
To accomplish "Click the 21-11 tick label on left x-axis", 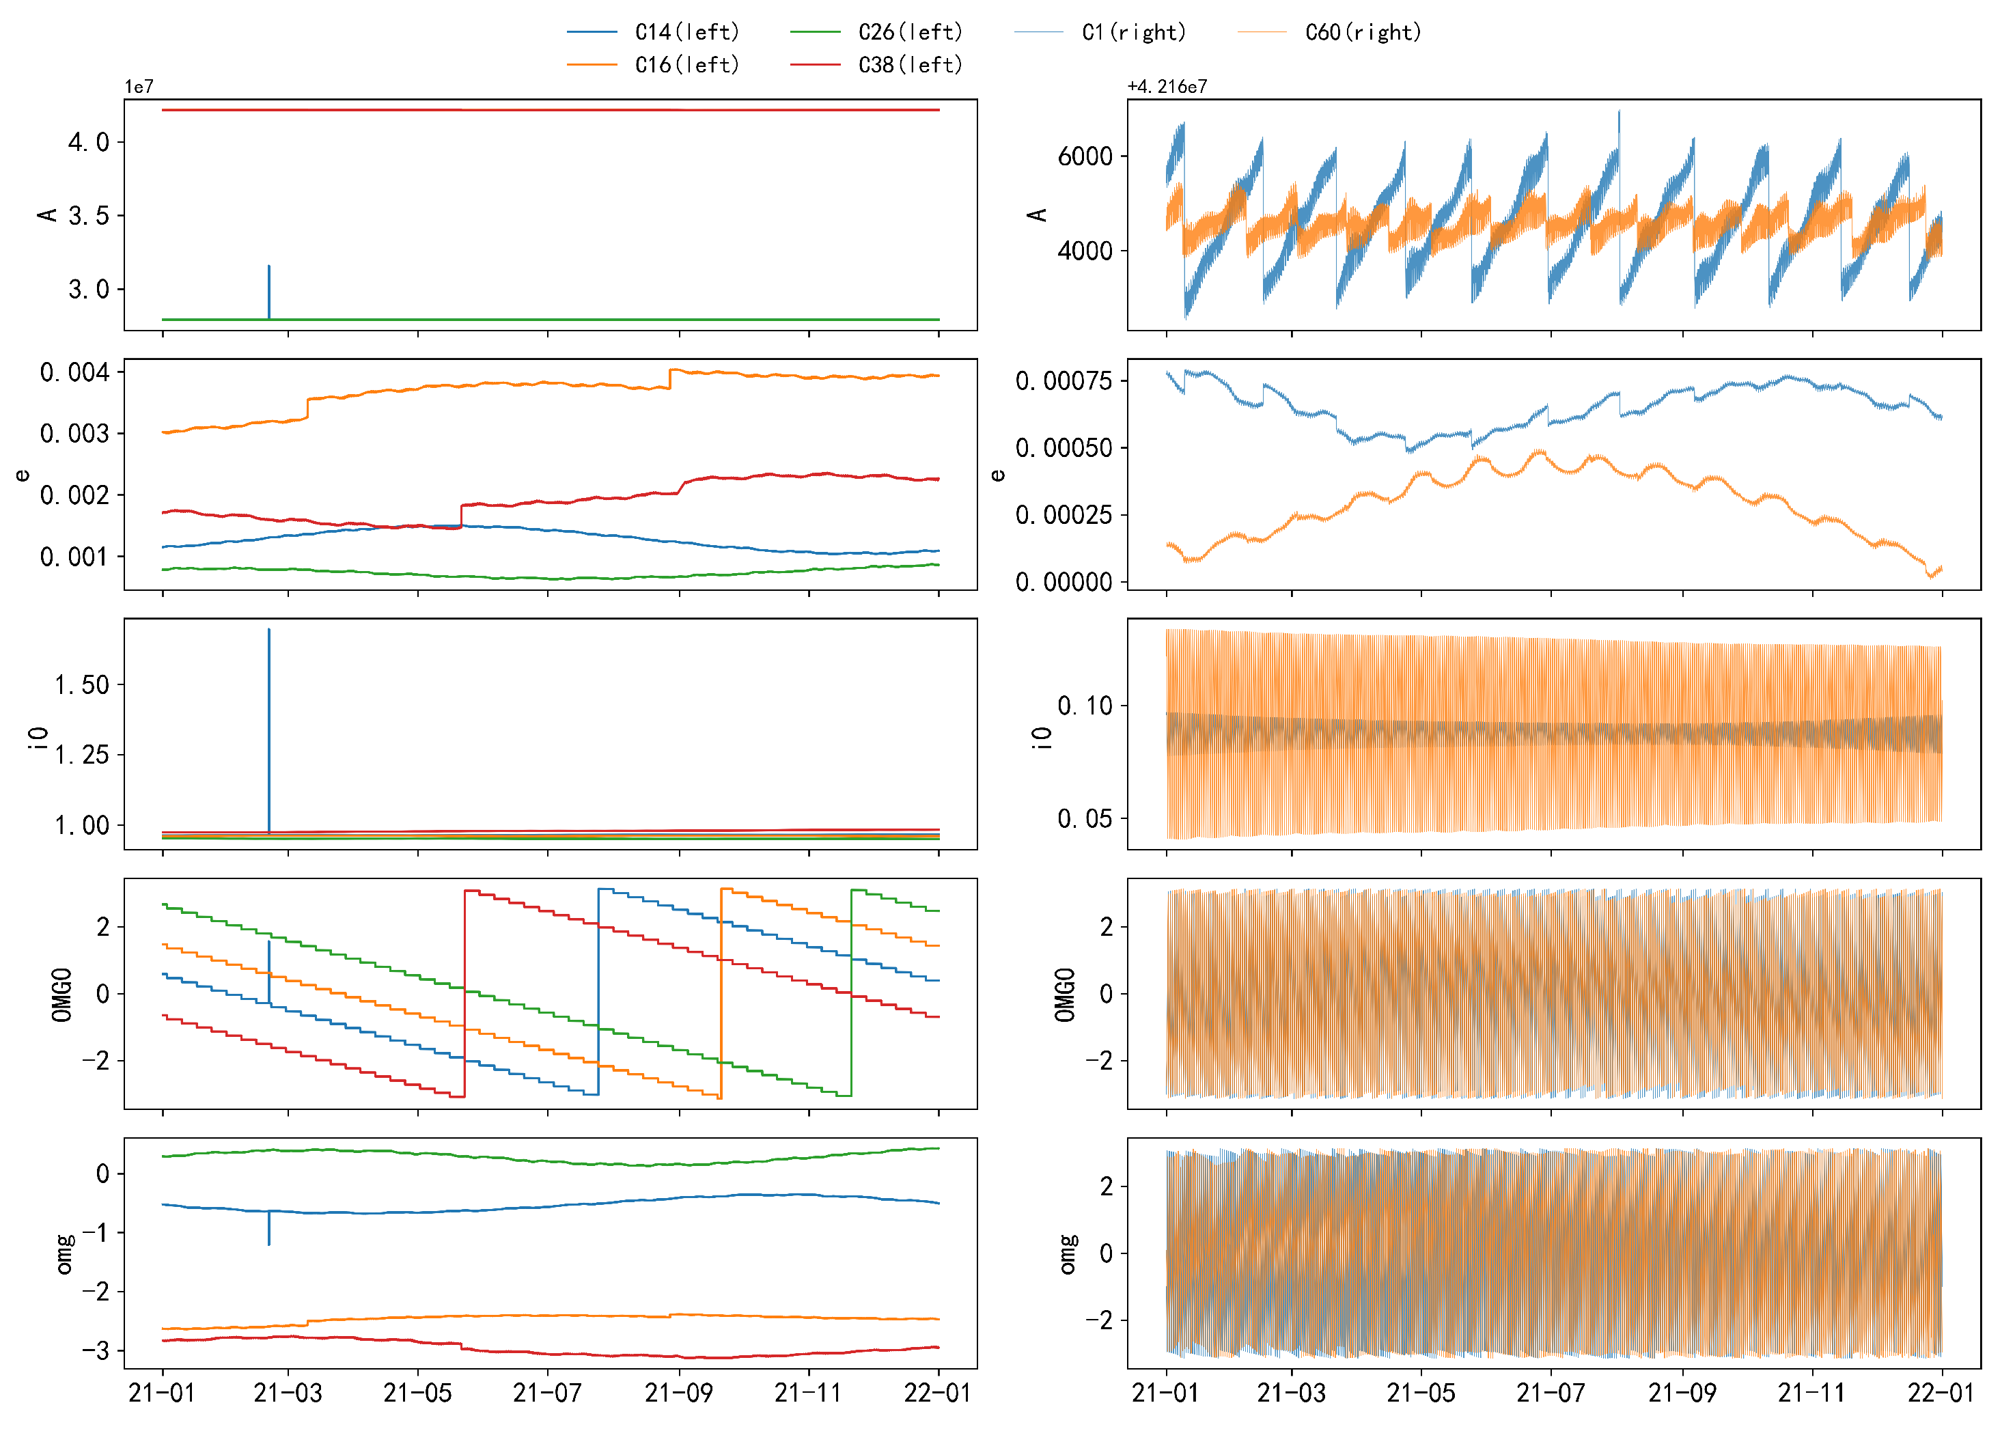I will coord(808,1393).
